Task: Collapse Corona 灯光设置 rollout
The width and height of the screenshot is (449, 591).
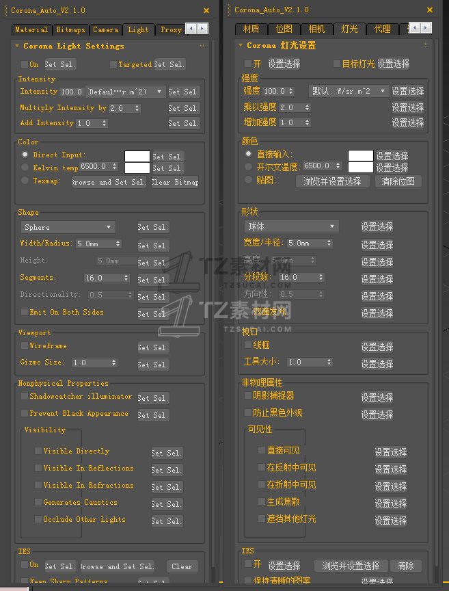Action: pyautogui.click(x=241, y=45)
